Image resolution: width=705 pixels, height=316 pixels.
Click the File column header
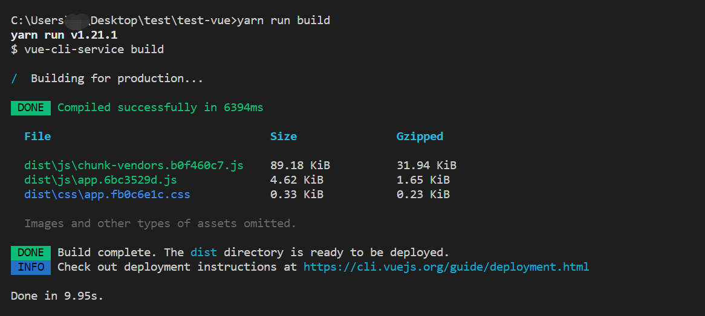click(37, 136)
